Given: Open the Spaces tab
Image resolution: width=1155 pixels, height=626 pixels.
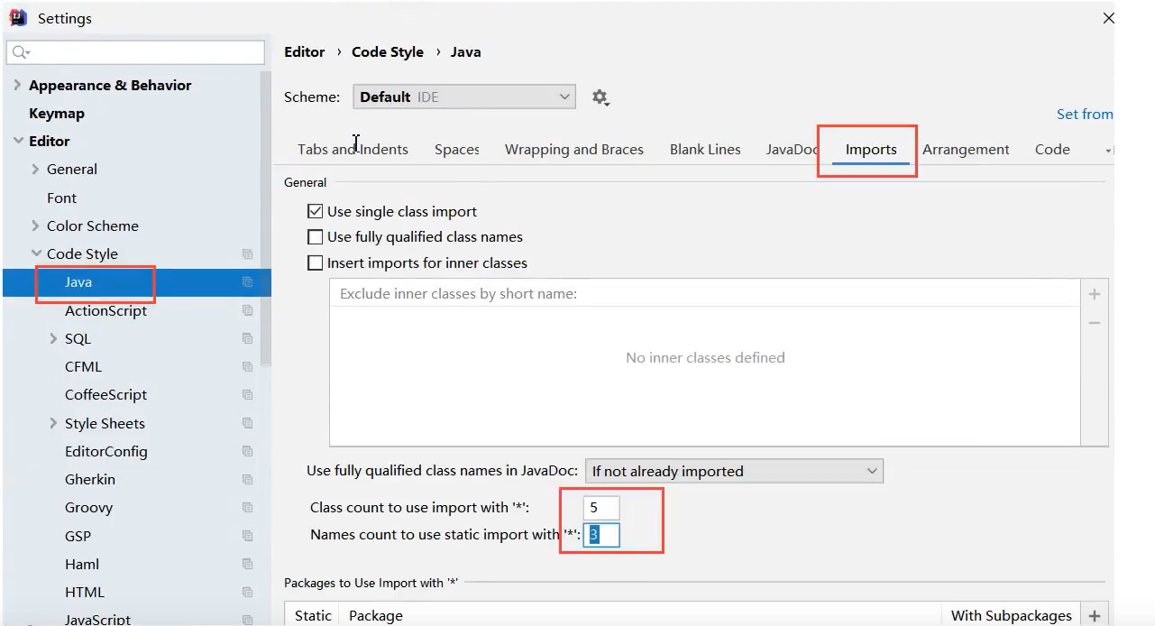Looking at the screenshot, I should tap(457, 150).
